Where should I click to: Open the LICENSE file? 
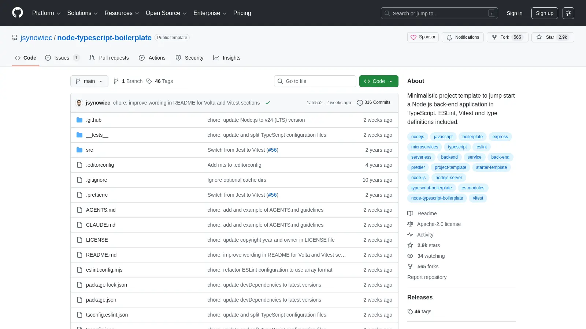(97, 240)
